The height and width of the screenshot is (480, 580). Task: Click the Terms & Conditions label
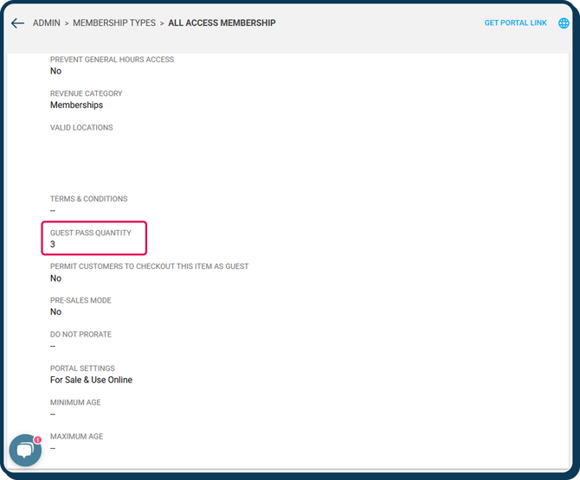(x=88, y=199)
